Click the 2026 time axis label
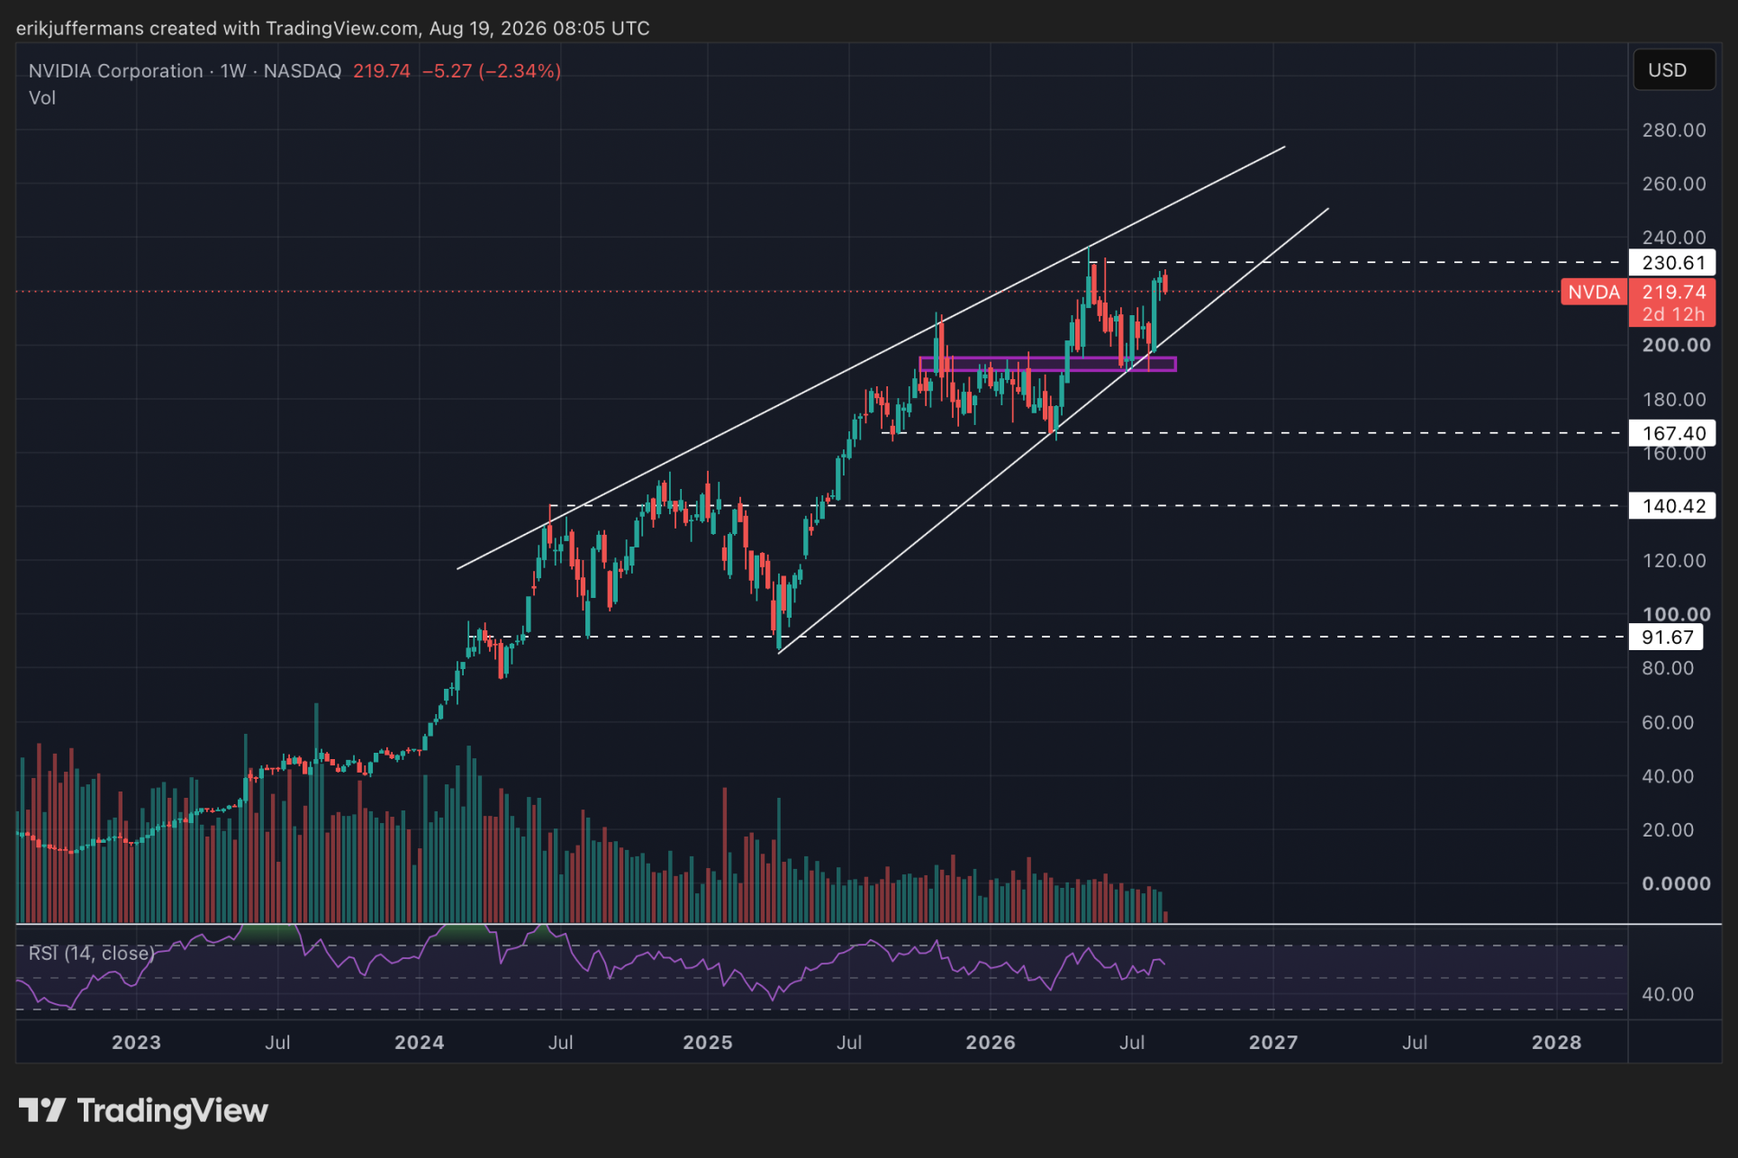This screenshot has height=1158, width=1738. point(991,1043)
